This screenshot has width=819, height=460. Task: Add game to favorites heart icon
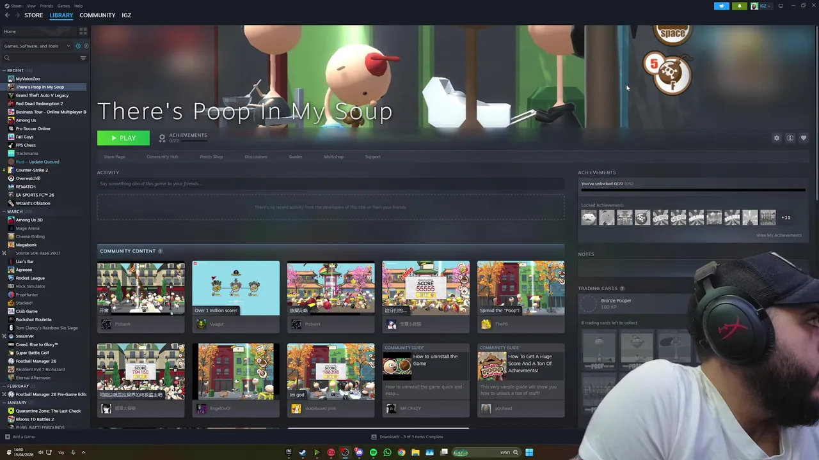point(804,138)
